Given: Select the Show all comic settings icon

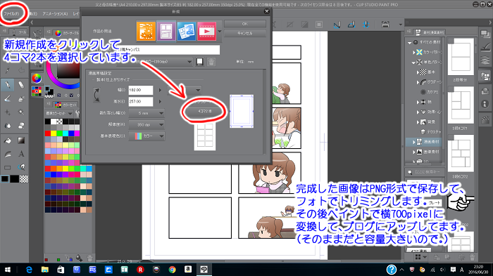Looking at the screenshot, I should pos(187,32).
